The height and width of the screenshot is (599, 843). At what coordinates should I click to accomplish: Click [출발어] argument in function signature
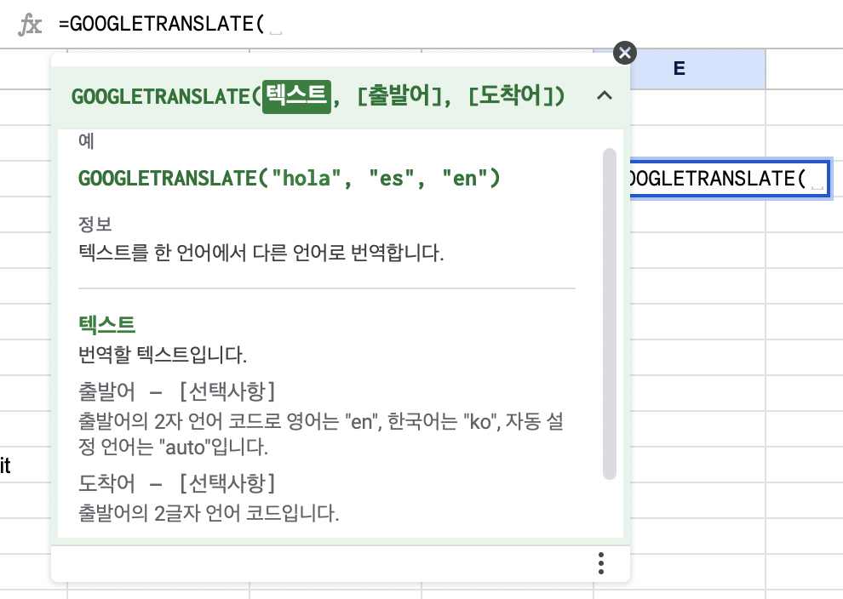[x=399, y=96]
